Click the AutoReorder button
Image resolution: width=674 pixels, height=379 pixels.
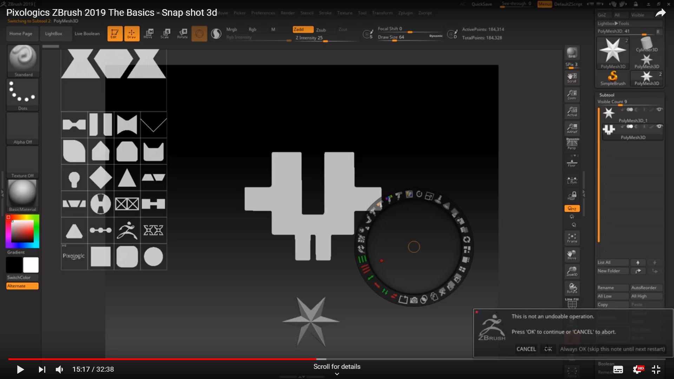point(646,288)
